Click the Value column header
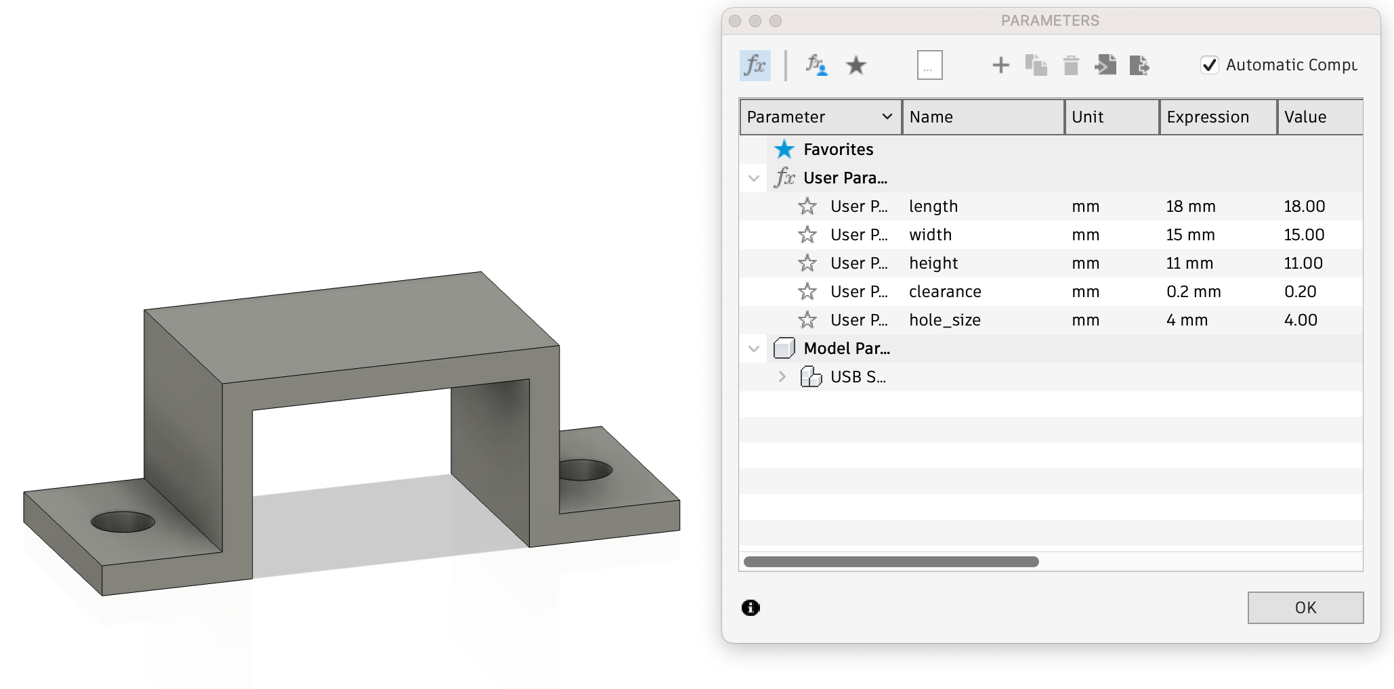The width and height of the screenshot is (1394, 689). (x=1320, y=117)
